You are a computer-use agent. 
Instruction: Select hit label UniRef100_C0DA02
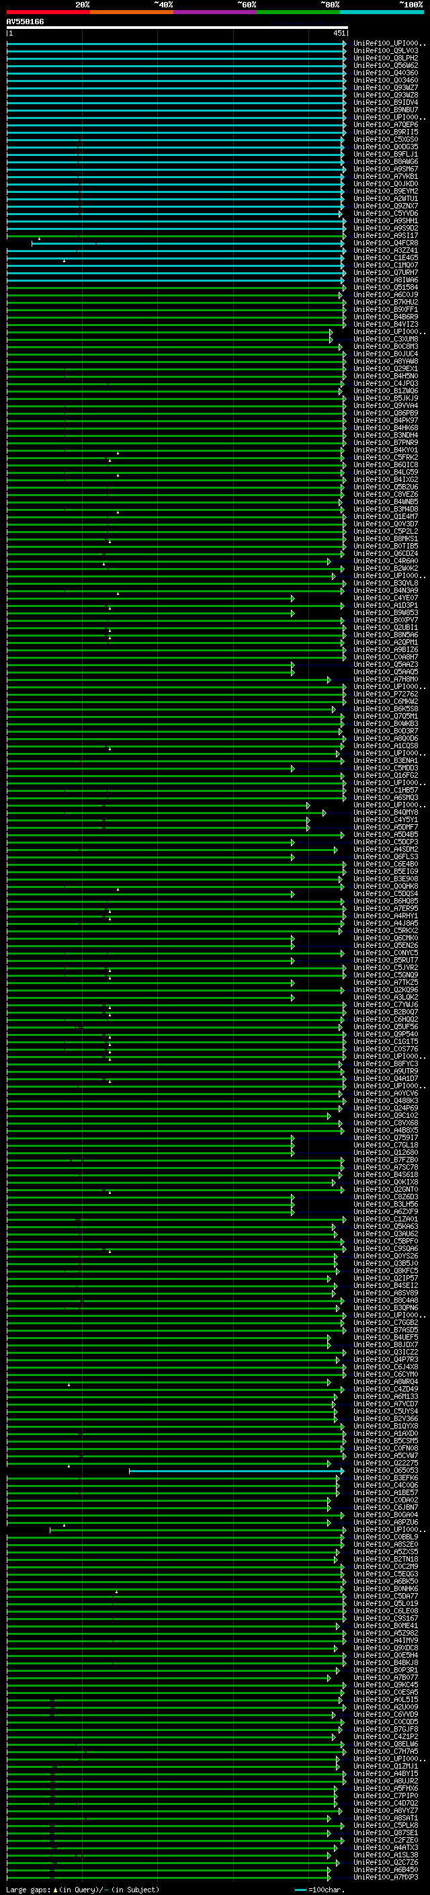point(386,1500)
